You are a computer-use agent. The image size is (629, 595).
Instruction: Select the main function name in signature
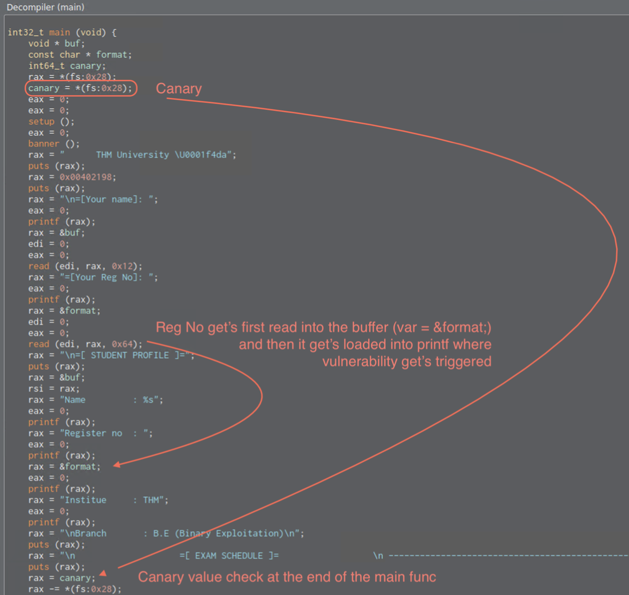click(59, 32)
